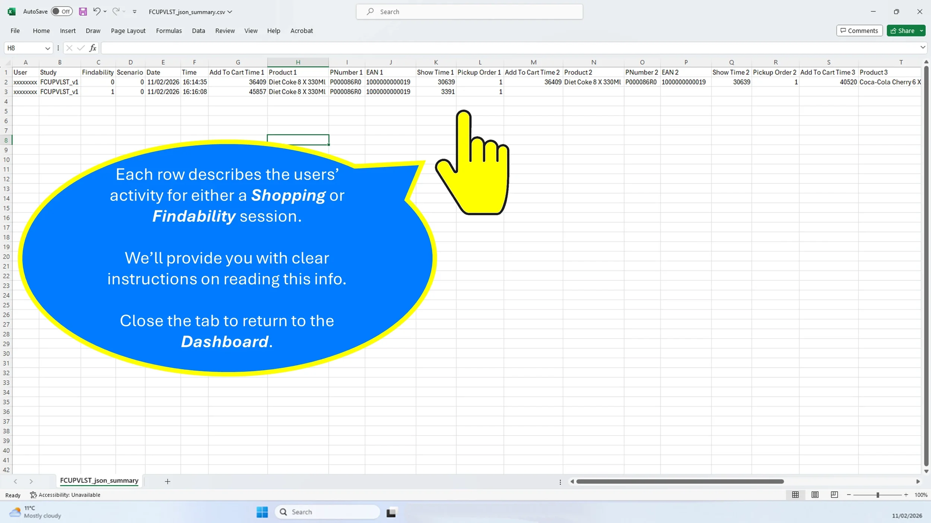Open Customize Quick Access Toolbar dropdown

(134, 12)
